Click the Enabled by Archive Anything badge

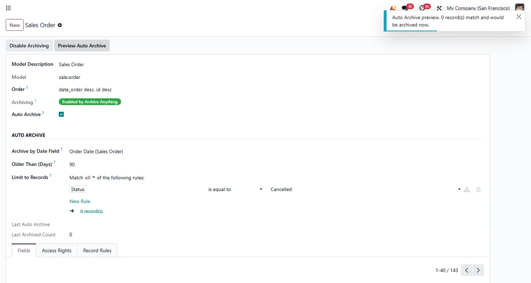pos(90,102)
